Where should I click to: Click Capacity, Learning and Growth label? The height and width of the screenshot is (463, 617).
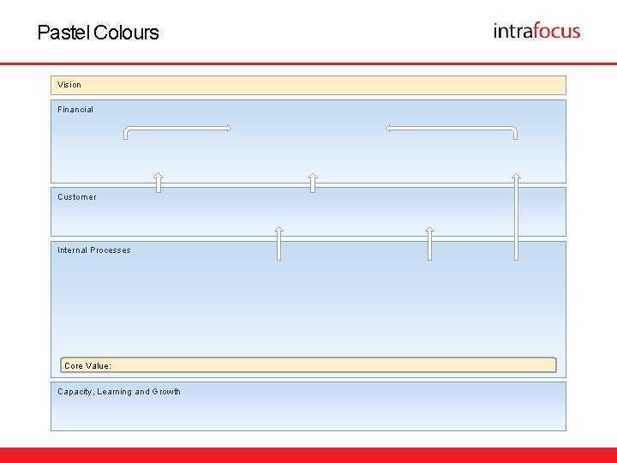(x=119, y=392)
